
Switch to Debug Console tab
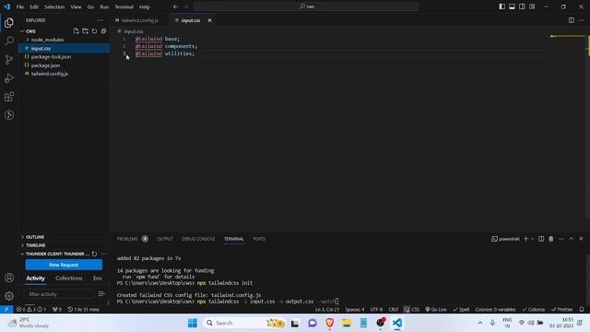pyautogui.click(x=198, y=239)
